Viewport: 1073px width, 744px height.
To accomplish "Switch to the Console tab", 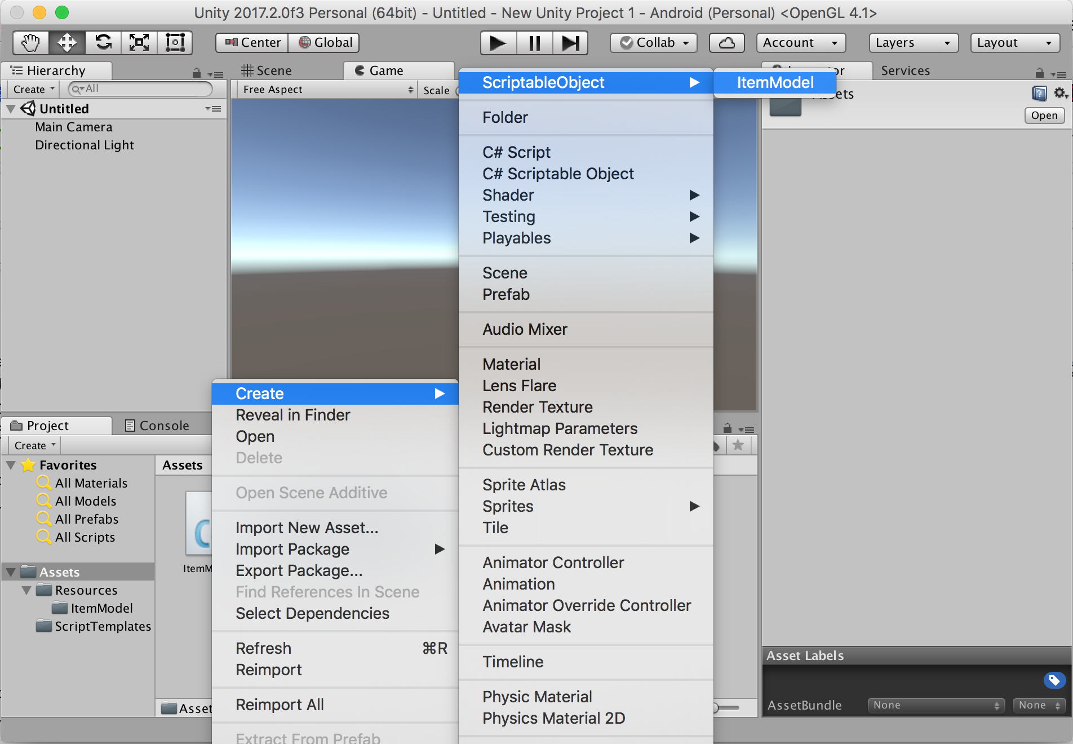I will point(158,426).
